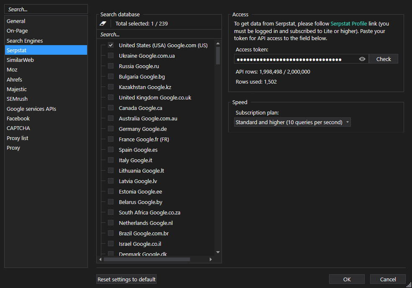
Task: Open the Subscription plan dropdown
Action: (x=292, y=122)
